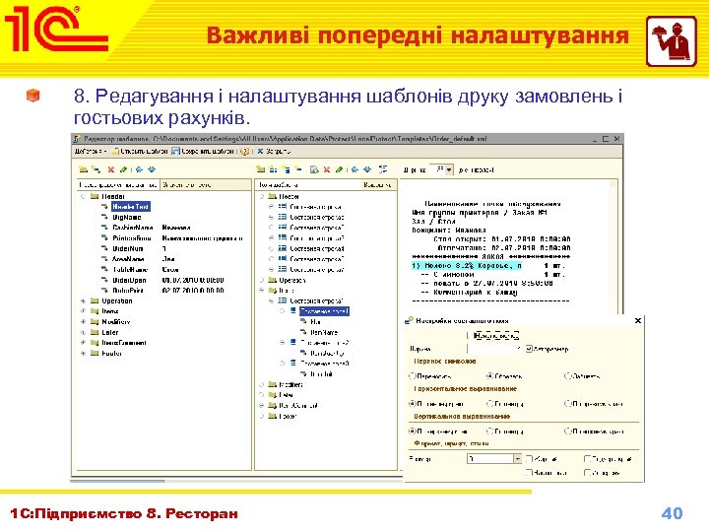Collapse Header node in left variables tree
Viewport: 709px width, 532px height.
[83, 196]
